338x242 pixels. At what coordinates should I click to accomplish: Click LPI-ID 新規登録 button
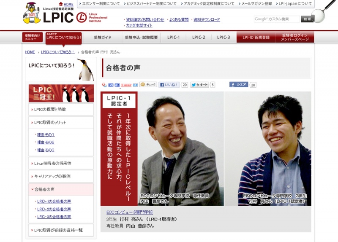[256, 38]
